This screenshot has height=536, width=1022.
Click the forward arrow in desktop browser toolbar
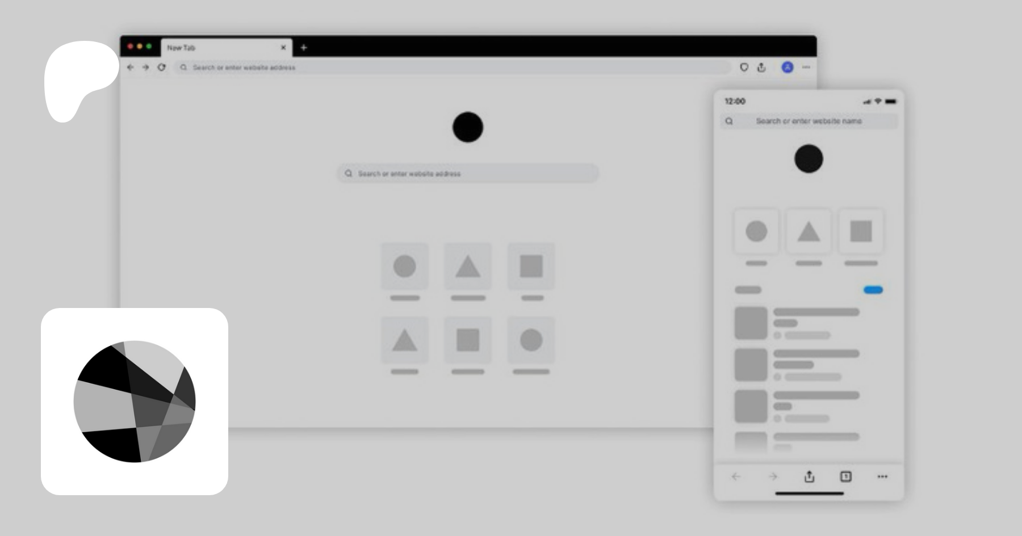146,67
